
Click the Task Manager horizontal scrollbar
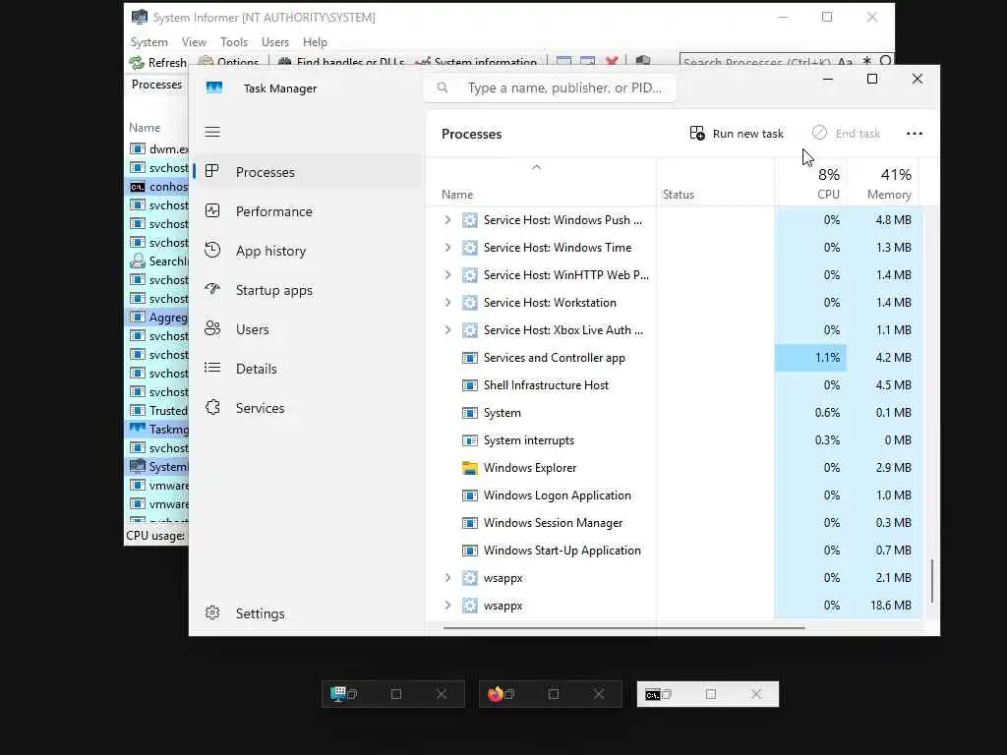click(x=623, y=628)
